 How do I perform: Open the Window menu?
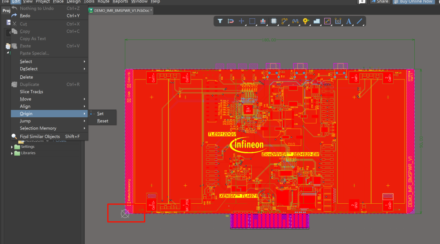coord(139,1)
